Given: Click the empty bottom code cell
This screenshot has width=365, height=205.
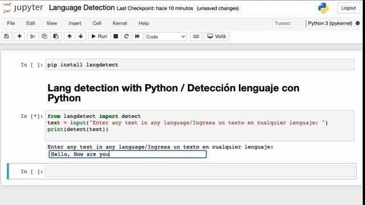Looking at the screenshot, I should (200, 171).
